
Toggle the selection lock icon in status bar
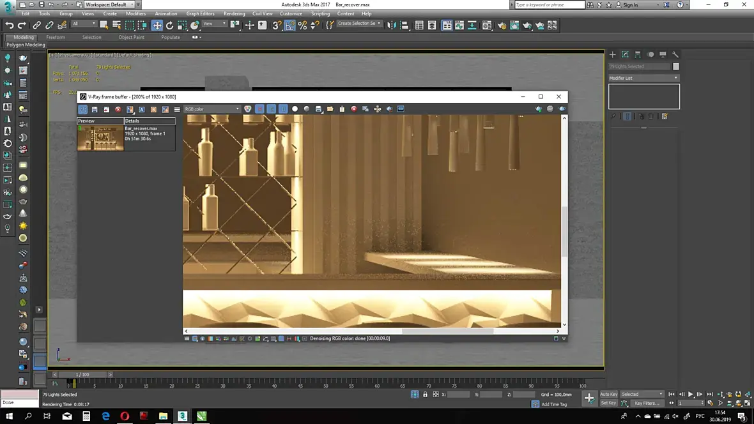(x=425, y=395)
